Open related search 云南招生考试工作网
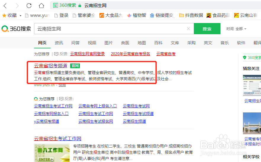Viewport: 261px width, 162px height. click(x=96, y=114)
